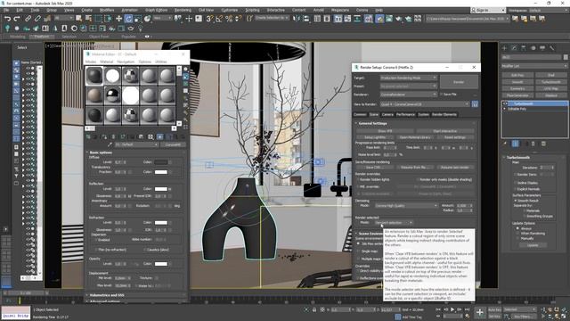
Task: Switch to the Camera tab in Render Setup
Action: 387,115
